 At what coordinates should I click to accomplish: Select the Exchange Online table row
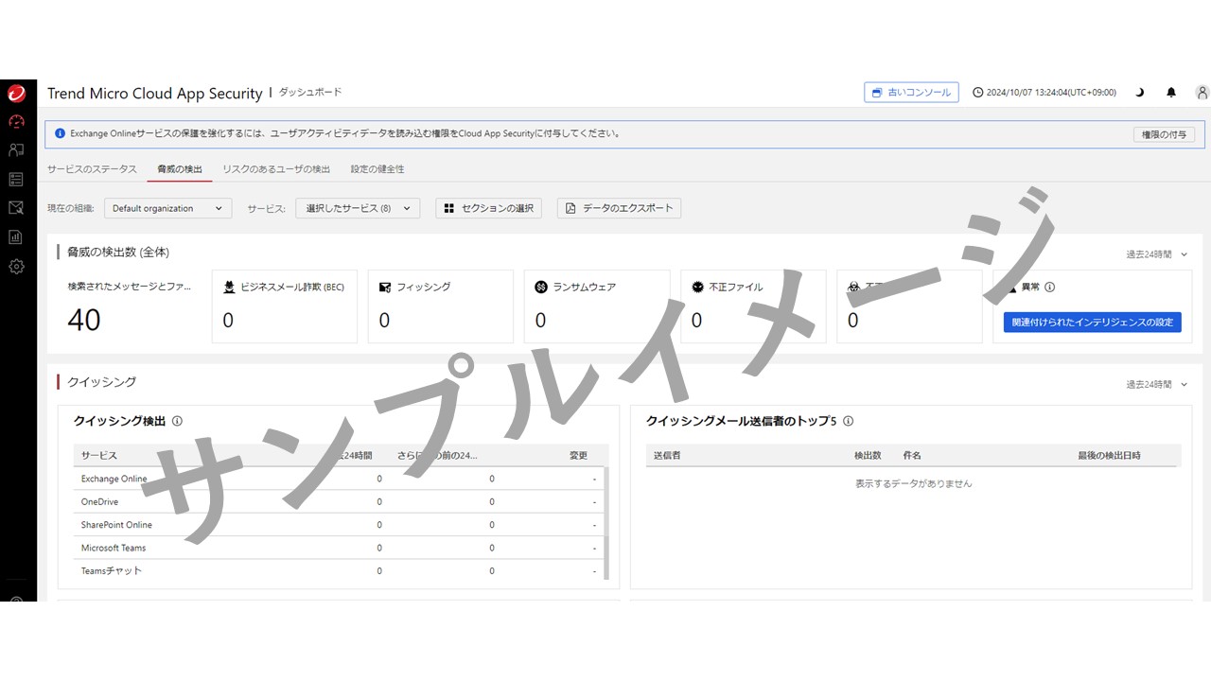tap(339, 479)
